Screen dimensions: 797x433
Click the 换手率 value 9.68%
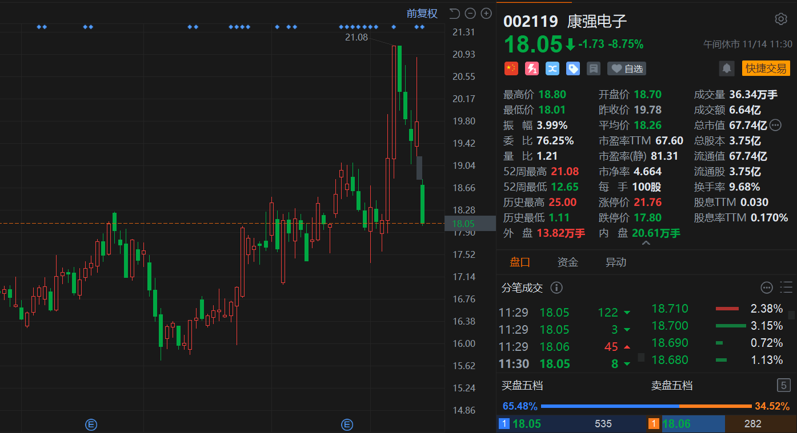tap(744, 187)
